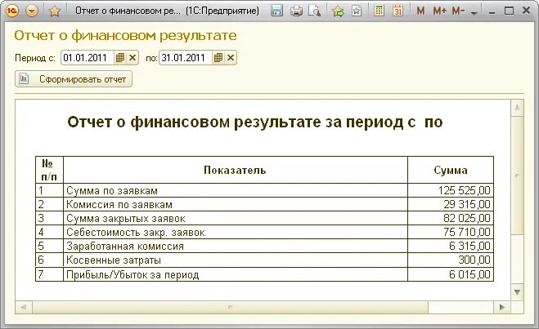Select cell Косвенные затраты
539x329 pixels.
pos(236,260)
